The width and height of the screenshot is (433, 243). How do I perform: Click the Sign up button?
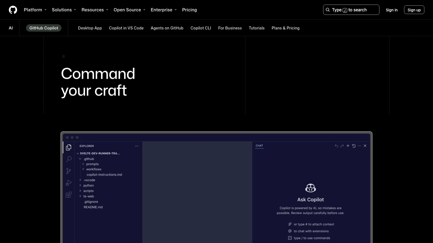[414, 10]
